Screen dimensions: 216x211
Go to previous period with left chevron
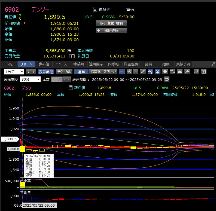28,72
